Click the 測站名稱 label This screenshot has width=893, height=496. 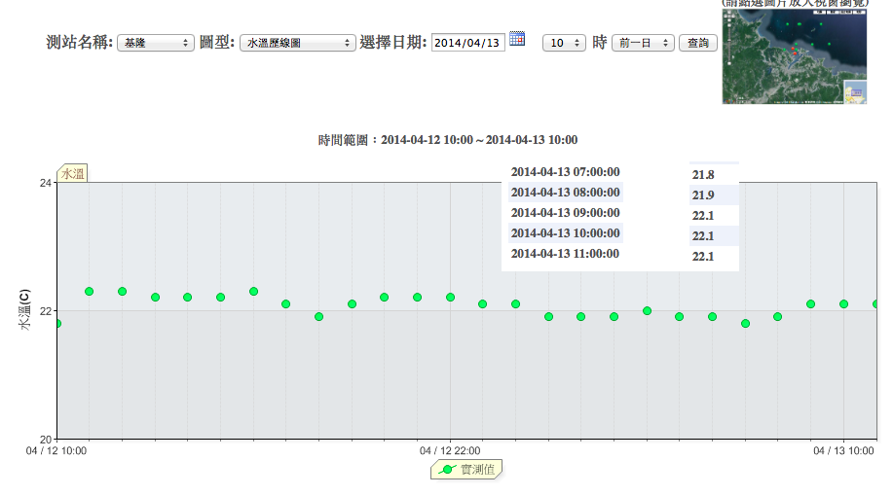[80, 42]
